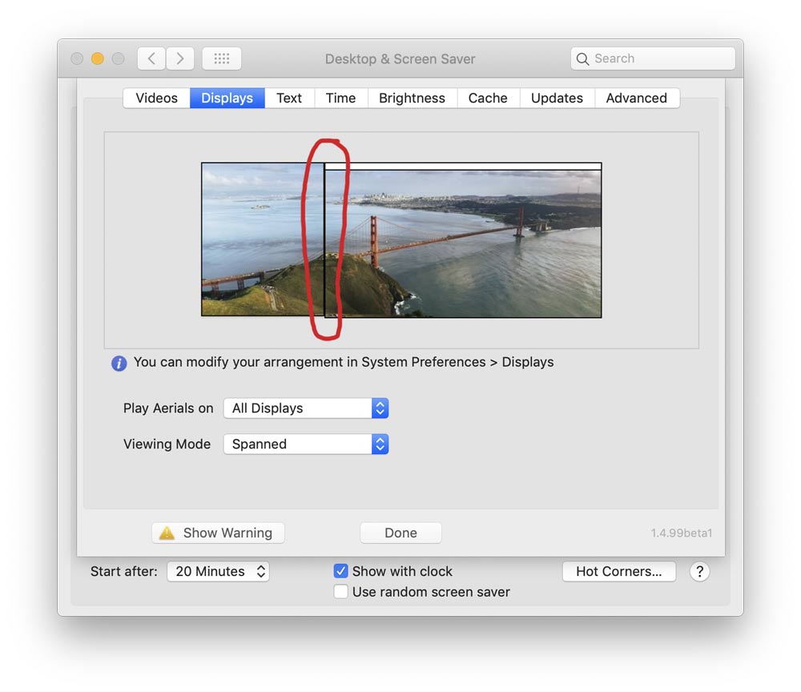The height and width of the screenshot is (692, 801).
Task: Click in the Search field
Action: [653, 58]
